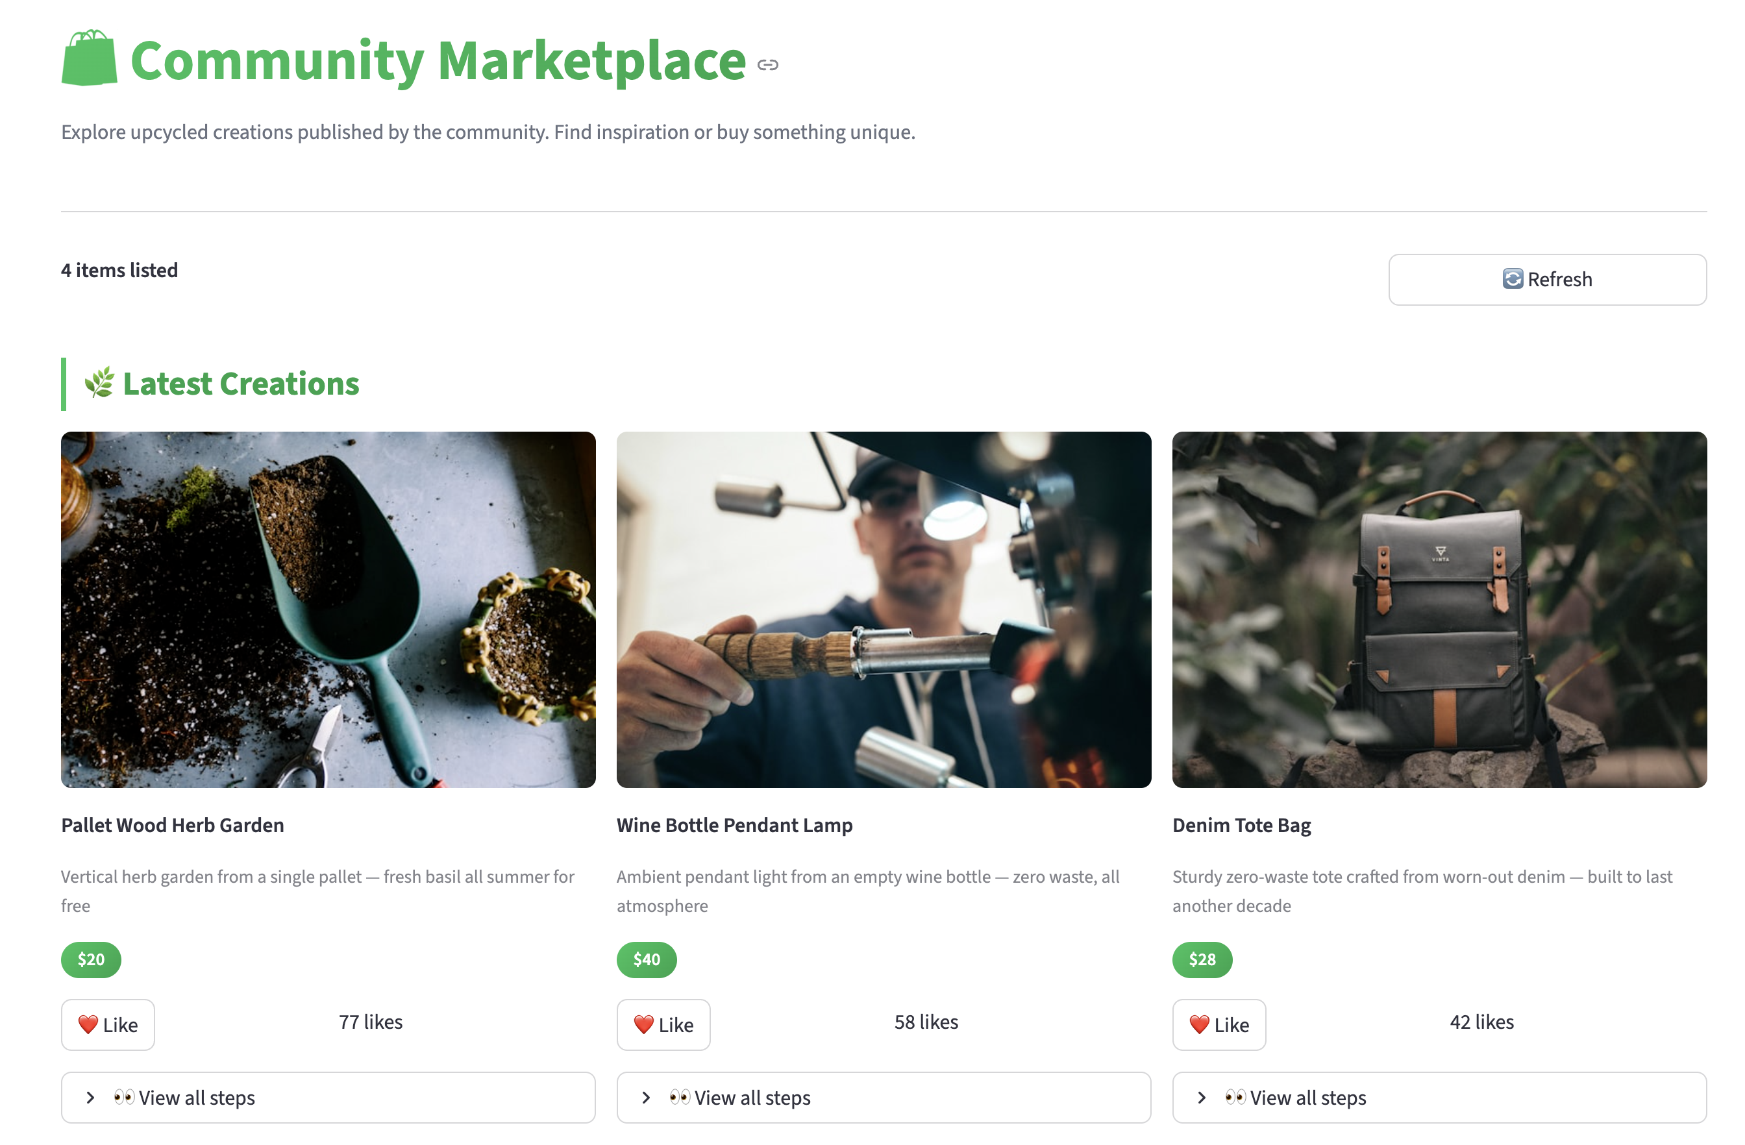Screen dimensions: 1745x1145
Task: Click the leaf icon next to Latest Creations
Action: (99, 383)
